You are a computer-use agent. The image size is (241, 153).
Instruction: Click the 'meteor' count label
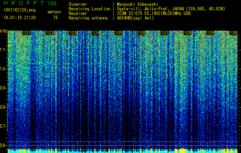[x=54, y=12]
